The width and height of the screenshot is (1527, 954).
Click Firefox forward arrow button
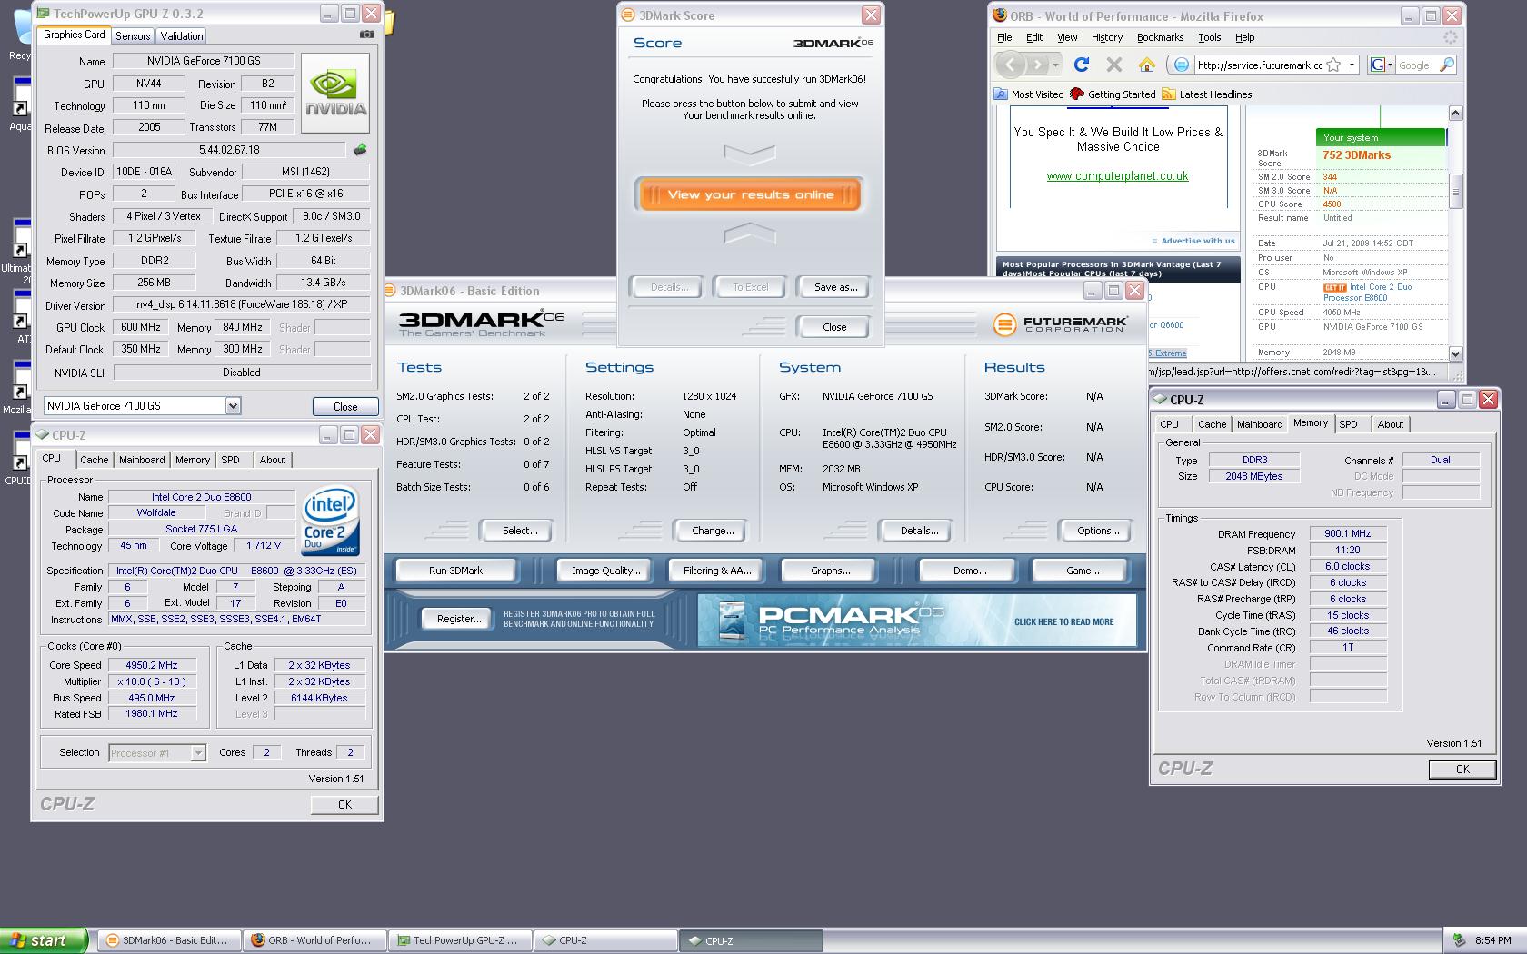coord(1037,65)
